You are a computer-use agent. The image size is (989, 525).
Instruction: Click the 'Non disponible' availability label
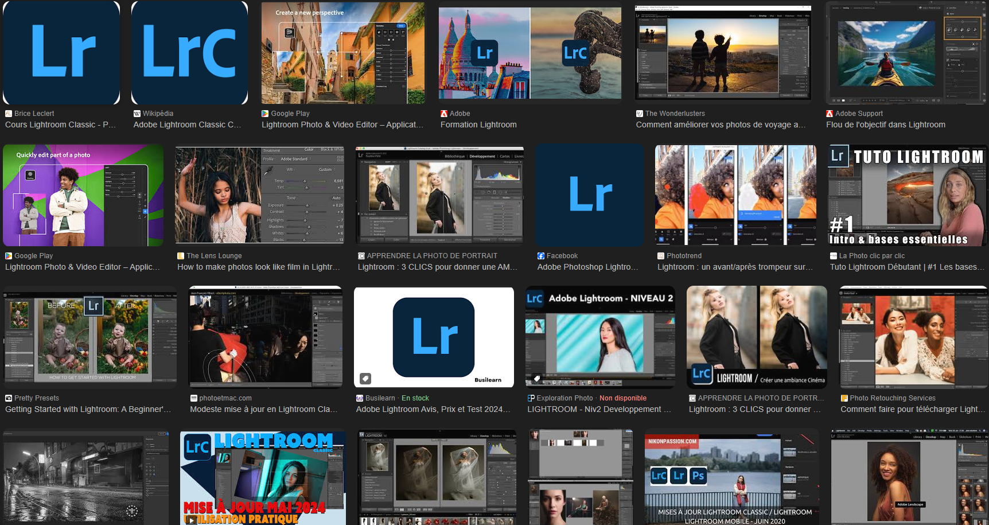pyautogui.click(x=623, y=398)
